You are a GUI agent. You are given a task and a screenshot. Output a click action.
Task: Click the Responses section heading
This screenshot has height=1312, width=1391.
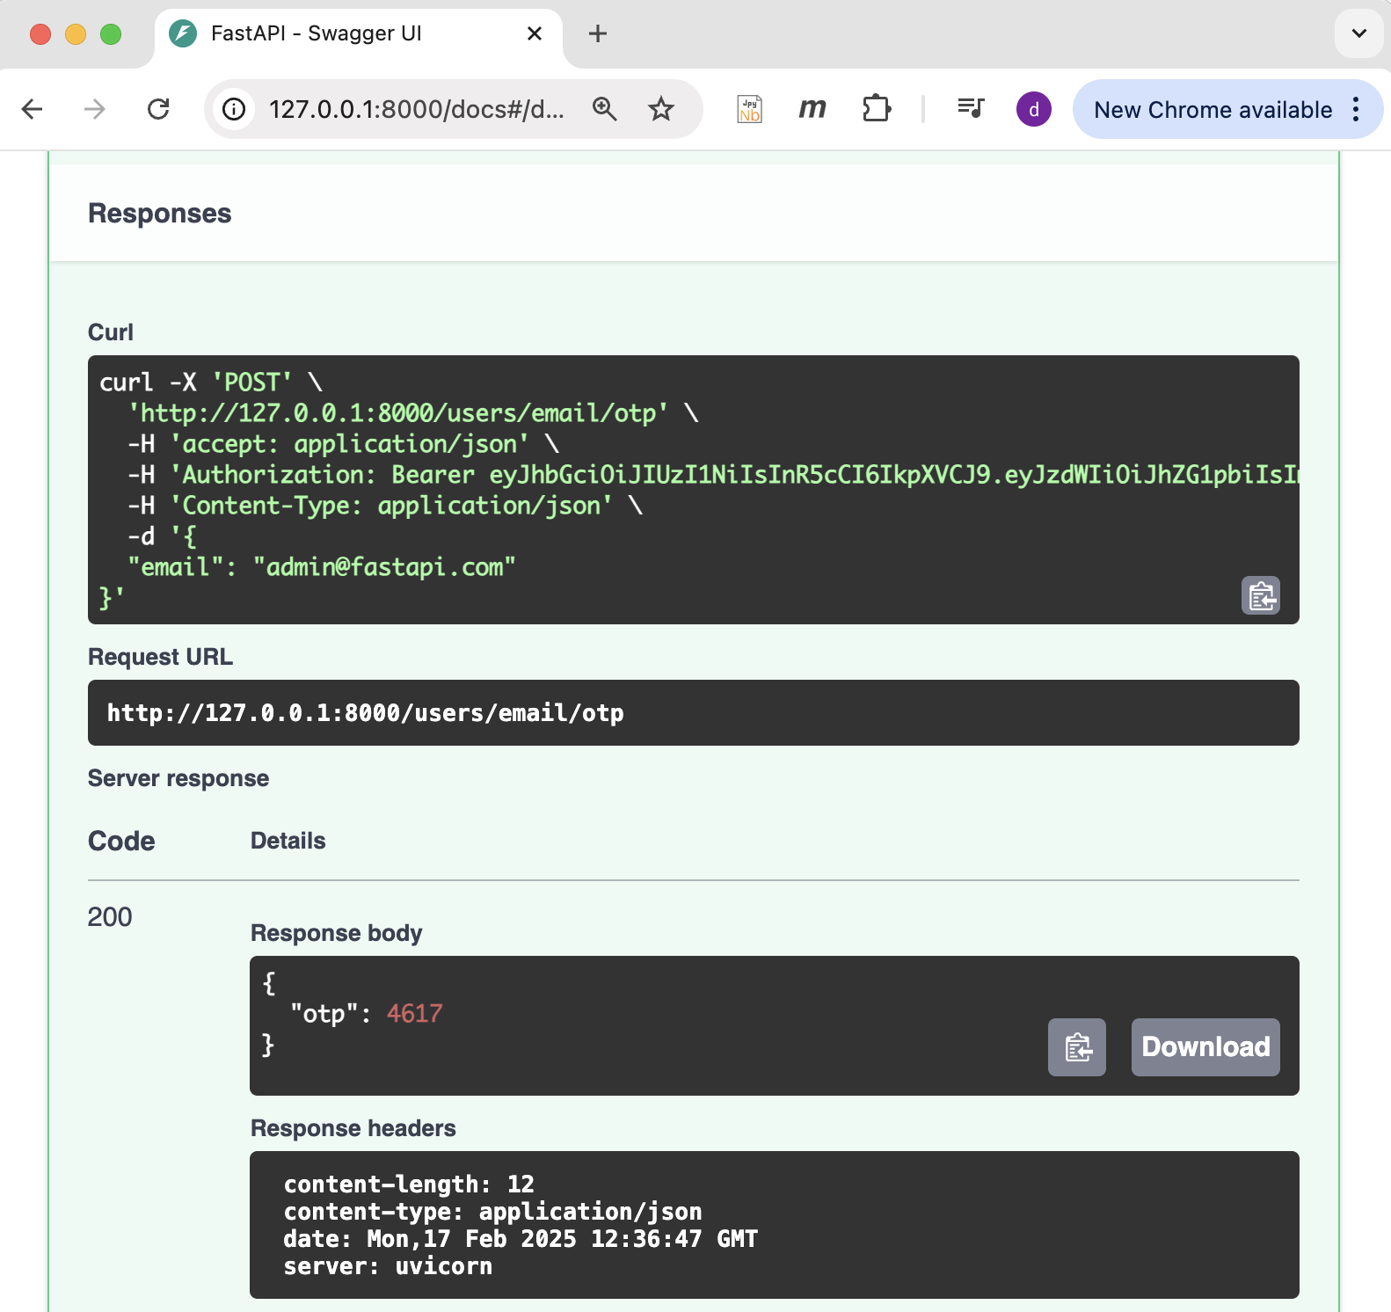[x=160, y=214]
